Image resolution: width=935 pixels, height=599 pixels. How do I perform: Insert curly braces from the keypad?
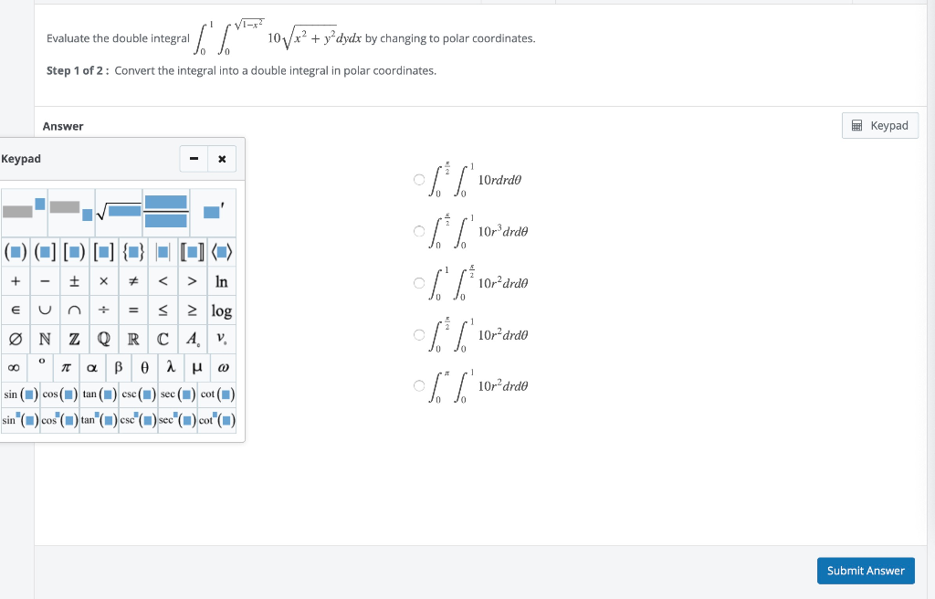coord(133,250)
